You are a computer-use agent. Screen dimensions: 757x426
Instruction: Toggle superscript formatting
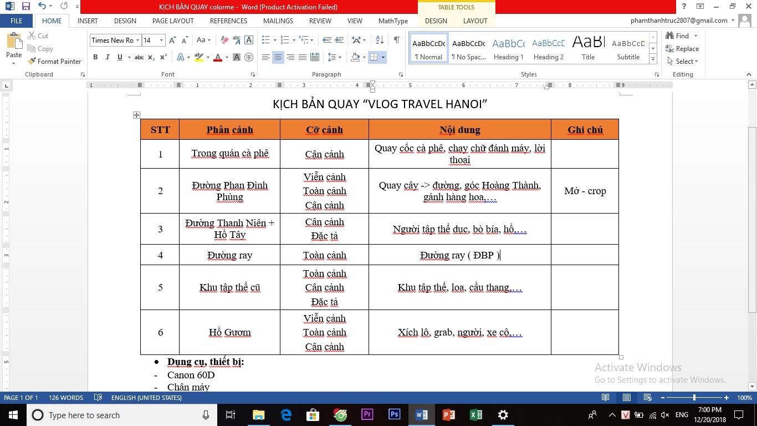coord(163,57)
